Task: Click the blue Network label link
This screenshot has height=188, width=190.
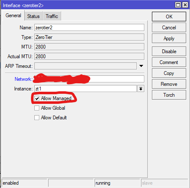Action: tap(23, 79)
